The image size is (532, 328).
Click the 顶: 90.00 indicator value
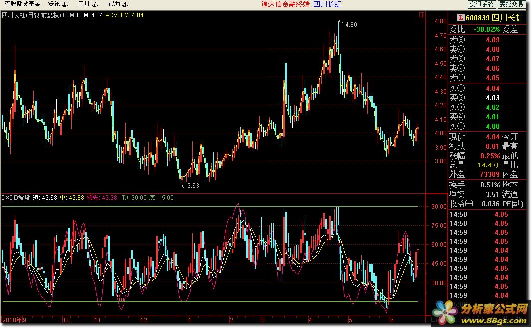click(x=134, y=197)
